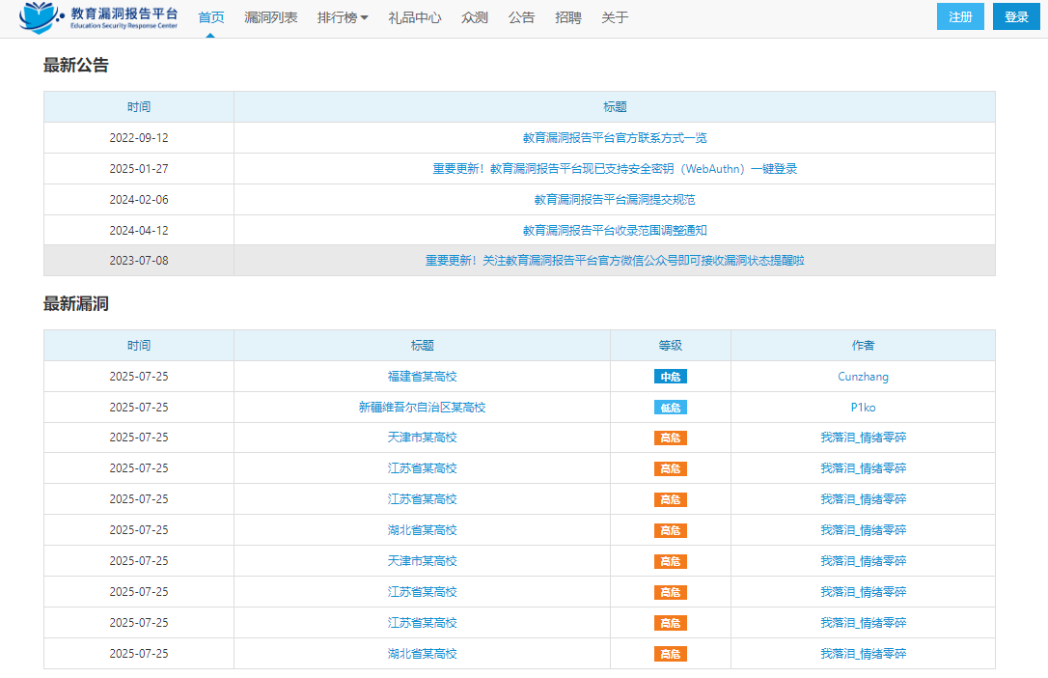Screen dimensions: 1048x678
Task: Open announcement 教育漏洞报告平台收录范围调整通知
Action: click(615, 230)
